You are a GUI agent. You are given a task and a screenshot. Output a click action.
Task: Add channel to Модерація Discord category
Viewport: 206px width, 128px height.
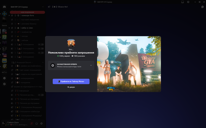43,62
